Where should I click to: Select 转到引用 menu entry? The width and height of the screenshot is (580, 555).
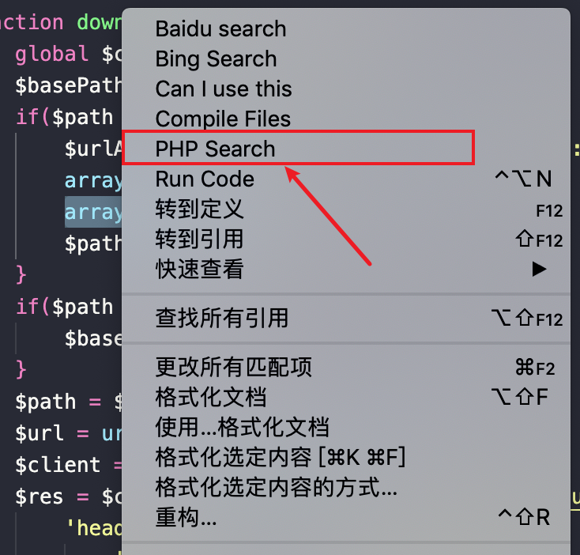(346, 239)
